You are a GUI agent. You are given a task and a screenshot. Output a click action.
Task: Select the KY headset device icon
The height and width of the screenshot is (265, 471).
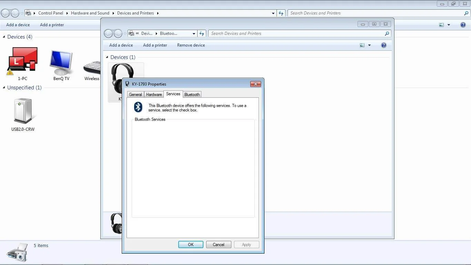121,79
